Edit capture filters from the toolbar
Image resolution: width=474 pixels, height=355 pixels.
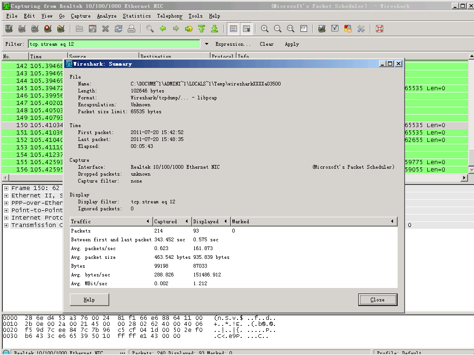point(322,29)
